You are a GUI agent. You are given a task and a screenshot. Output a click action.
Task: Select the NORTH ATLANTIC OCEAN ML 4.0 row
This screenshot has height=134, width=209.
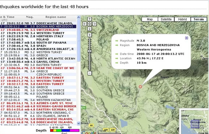(x=38, y=59)
